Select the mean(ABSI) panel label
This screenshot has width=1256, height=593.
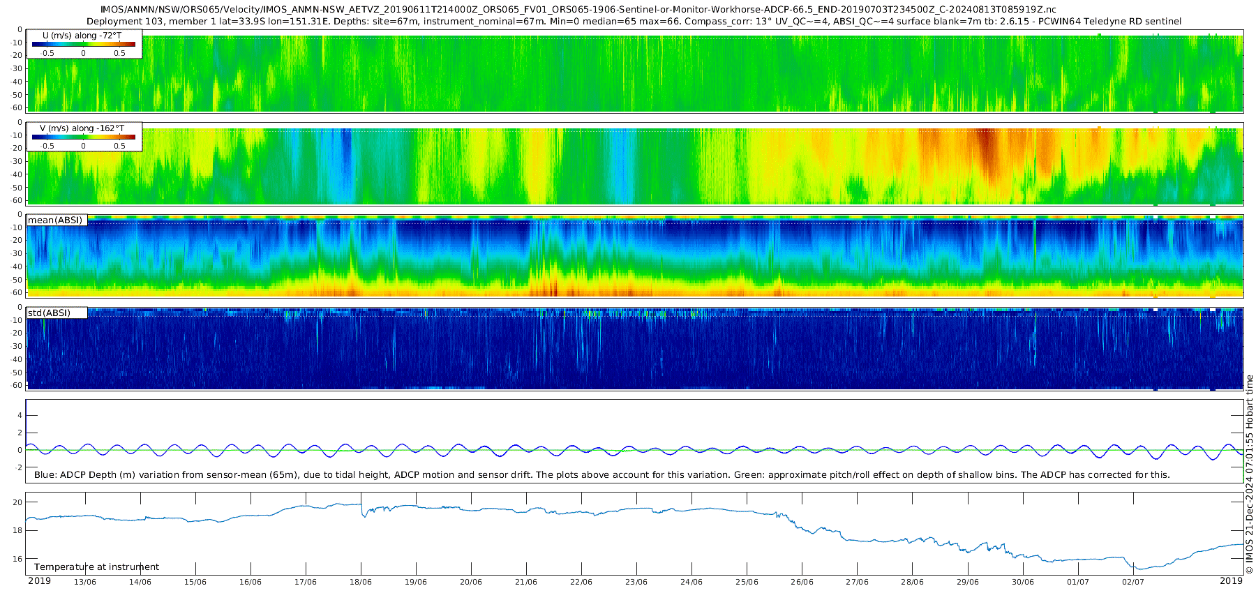point(55,220)
